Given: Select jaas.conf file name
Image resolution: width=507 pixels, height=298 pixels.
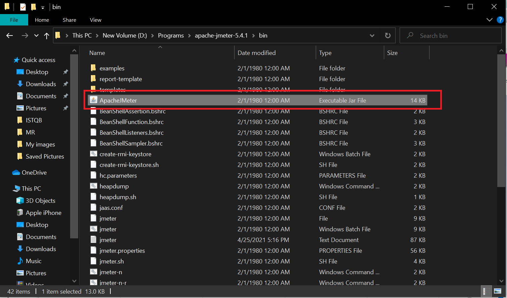Looking at the screenshot, I should pyautogui.click(x=111, y=208).
